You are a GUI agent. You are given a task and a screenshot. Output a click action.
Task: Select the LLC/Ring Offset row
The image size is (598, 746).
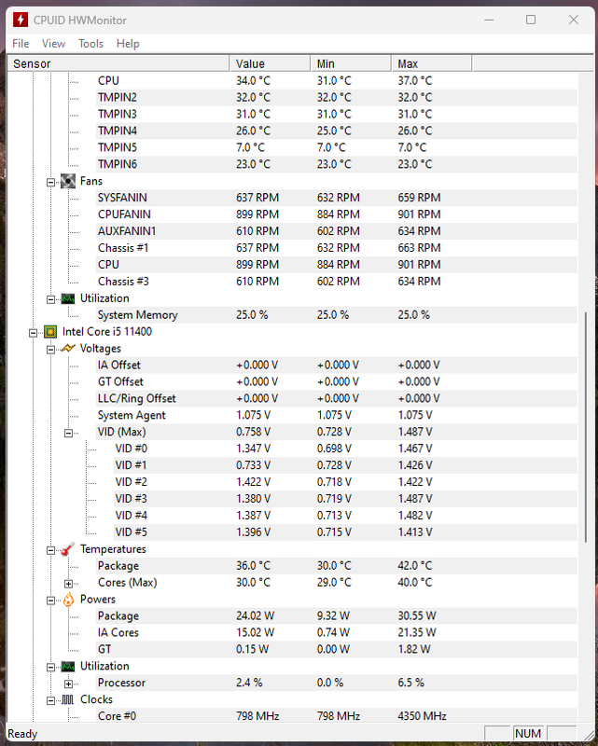pyautogui.click(x=337, y=398)
